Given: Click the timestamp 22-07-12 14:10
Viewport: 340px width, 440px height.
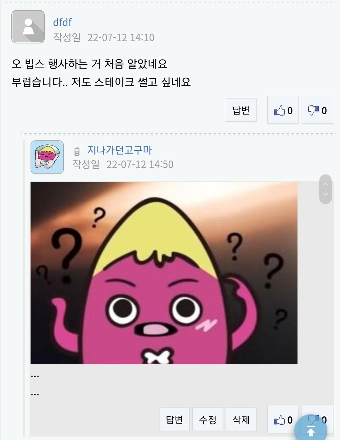Looking at the screenshot, I should pyautogui.click(x=121, y=37).
